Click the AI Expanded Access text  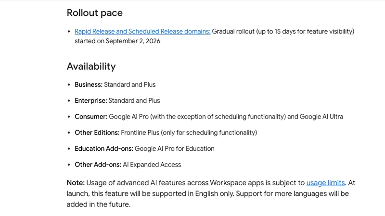tap(152, 165)
